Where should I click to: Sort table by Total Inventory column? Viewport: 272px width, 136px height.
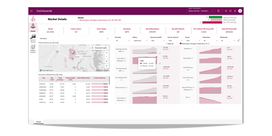coord(60,79)
